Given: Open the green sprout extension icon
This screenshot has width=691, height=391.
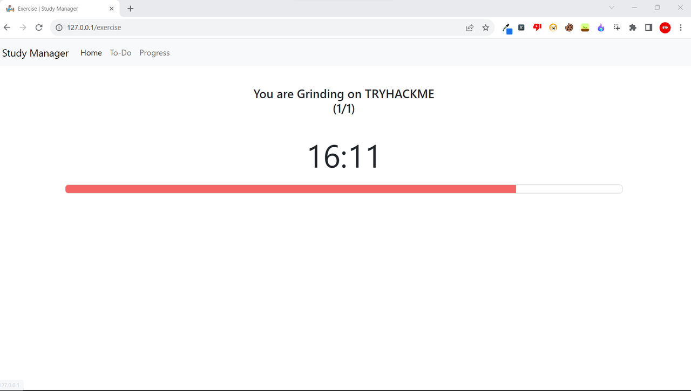Looking at the screenshot, I should click(585, 28).
